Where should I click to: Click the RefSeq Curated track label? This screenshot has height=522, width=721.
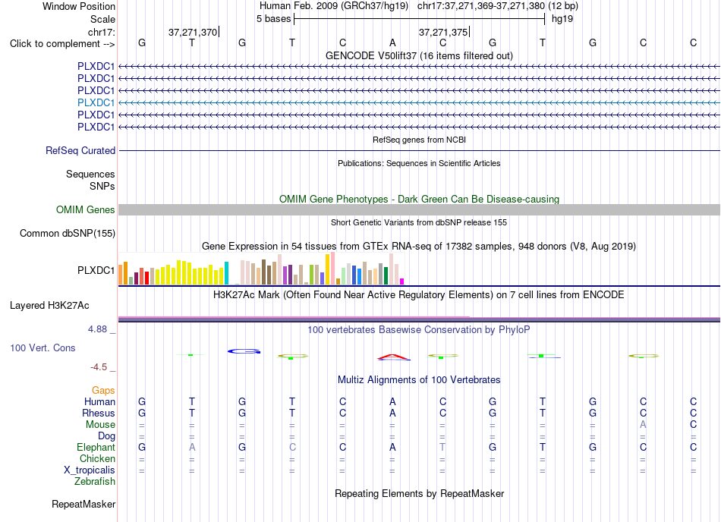pos(80,151)
